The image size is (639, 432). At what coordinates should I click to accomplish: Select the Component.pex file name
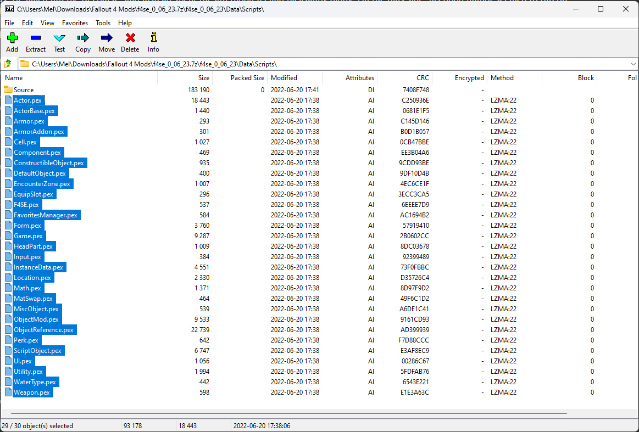pos(37,152)
